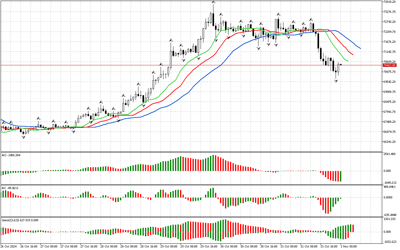
Task: Click the 31 Oct 08:00 time label
Action: (x=309, y=246)
